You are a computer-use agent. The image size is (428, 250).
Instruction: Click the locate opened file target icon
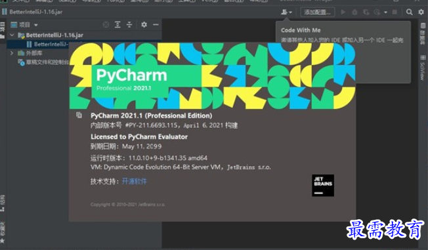coord(106,25)
